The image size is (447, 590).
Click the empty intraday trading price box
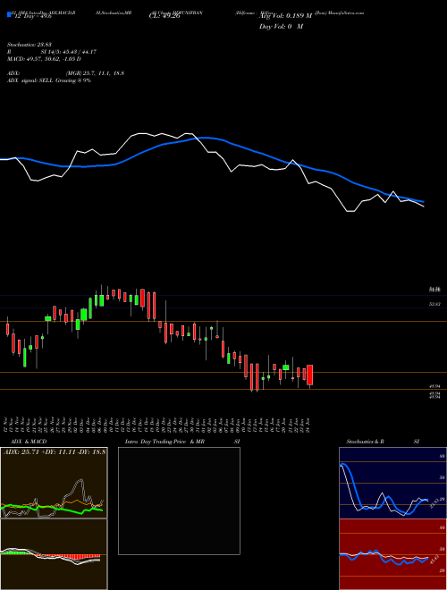point(179,501)
